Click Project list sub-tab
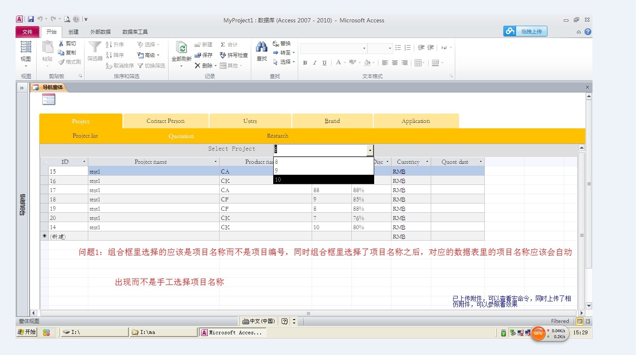This screenshot has height=355, width=636. coord(85,136)
